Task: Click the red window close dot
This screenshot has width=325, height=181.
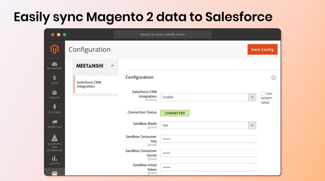Action: point(53,35)
